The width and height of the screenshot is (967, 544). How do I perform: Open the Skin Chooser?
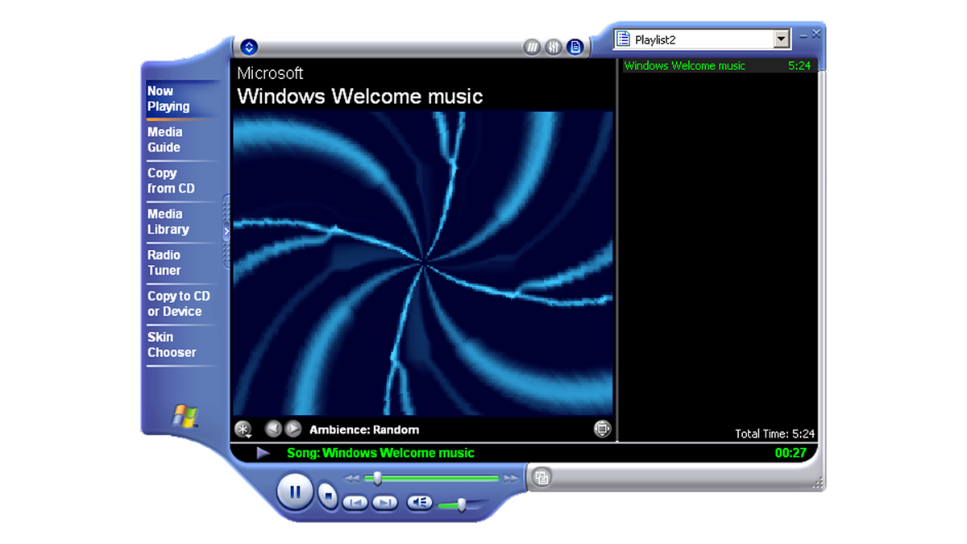click(172, 344)
